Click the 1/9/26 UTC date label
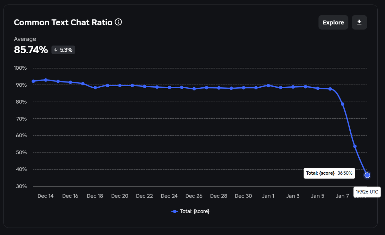The image size is (385, 235). pos(367,192)
